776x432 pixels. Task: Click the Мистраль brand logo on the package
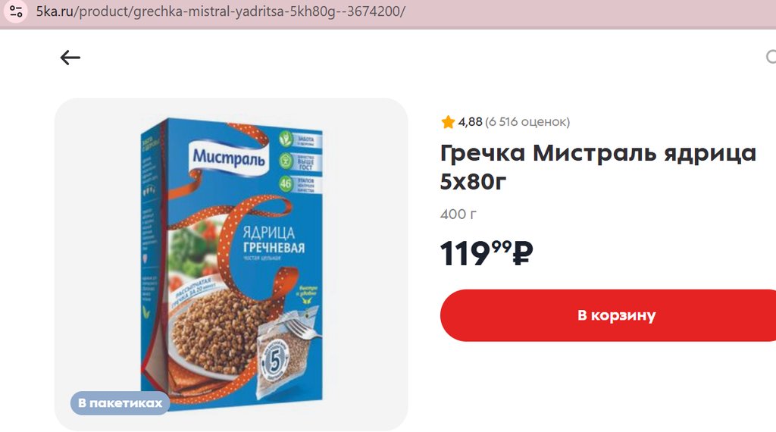(229, 158)
